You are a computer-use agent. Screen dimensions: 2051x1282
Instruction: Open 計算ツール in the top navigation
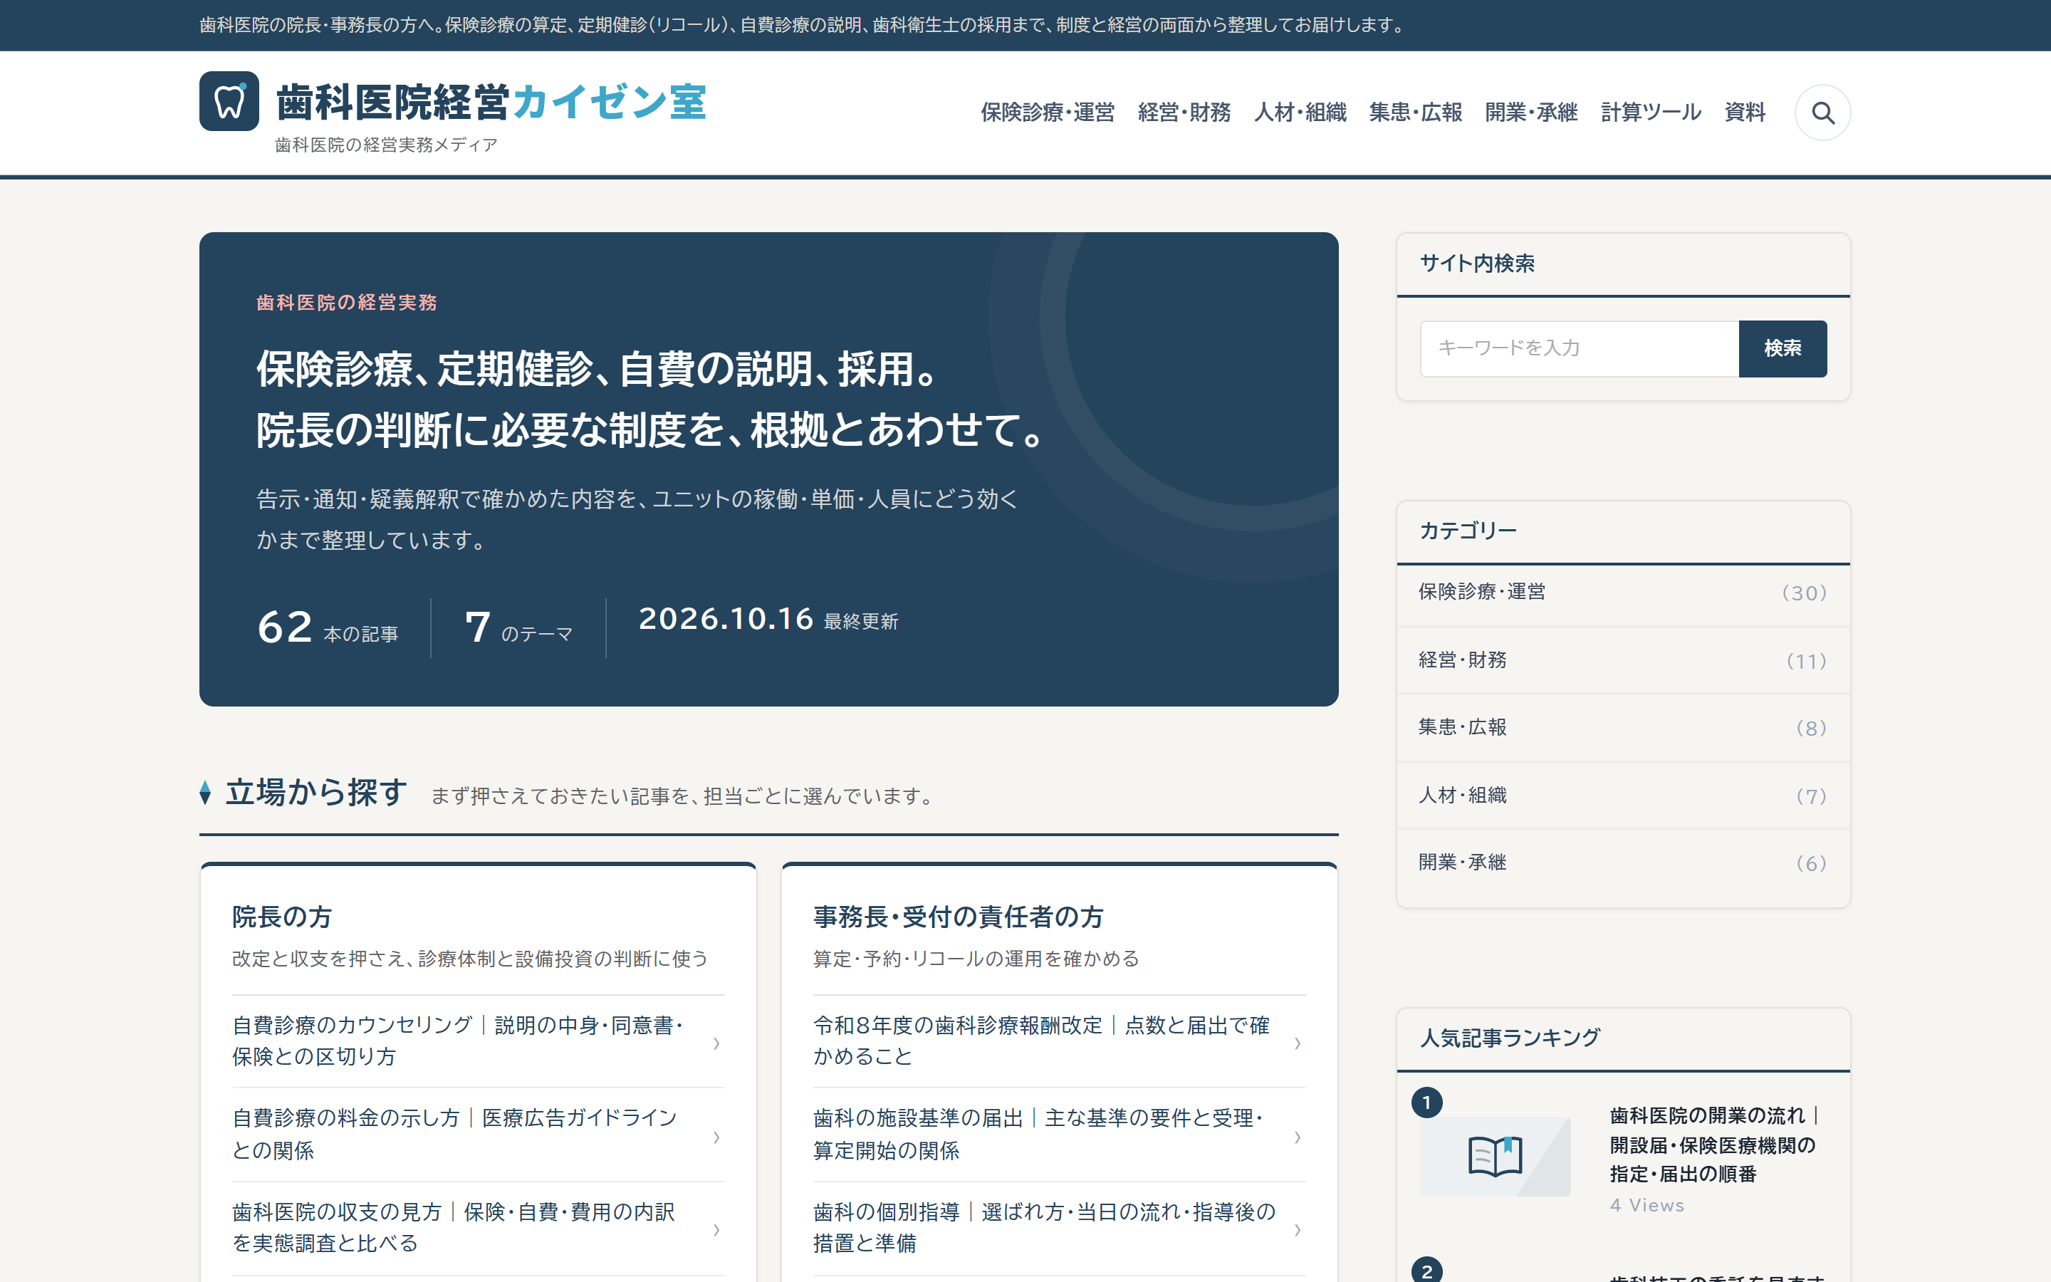1650,112
